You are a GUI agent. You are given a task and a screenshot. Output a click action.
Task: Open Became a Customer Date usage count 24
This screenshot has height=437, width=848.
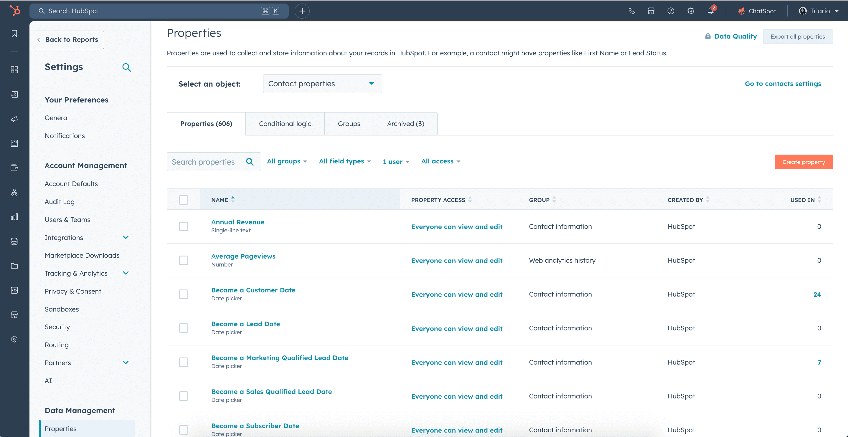click(817, 294)
